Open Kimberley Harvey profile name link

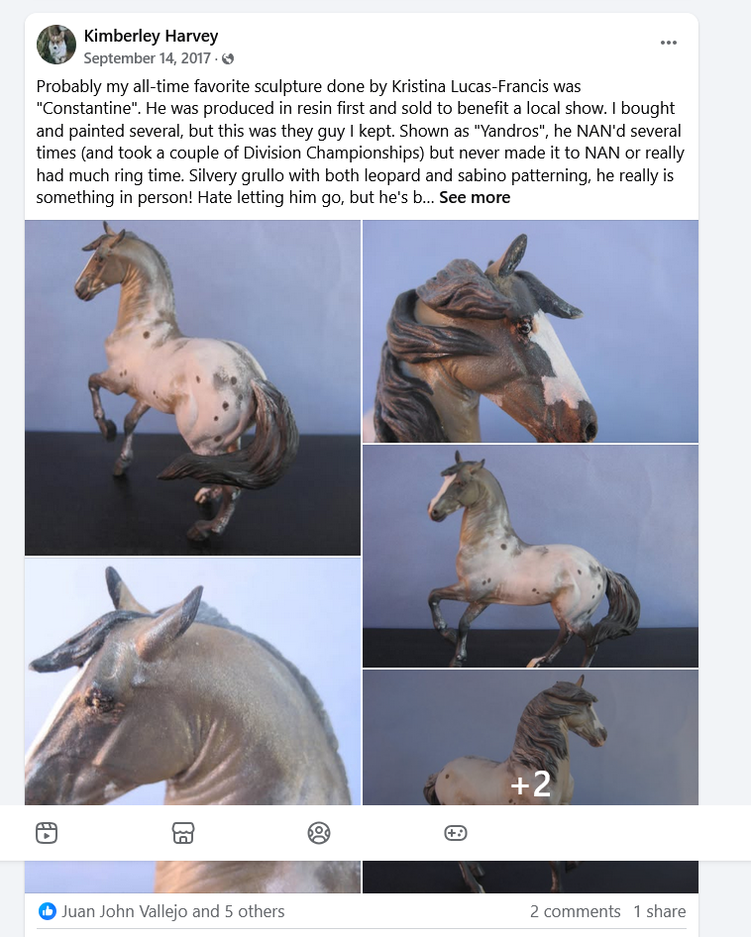point(151,36)
